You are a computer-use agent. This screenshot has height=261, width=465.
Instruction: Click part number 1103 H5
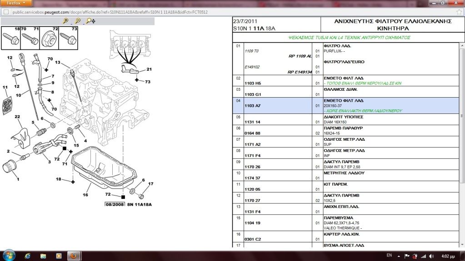pos(253,83)
